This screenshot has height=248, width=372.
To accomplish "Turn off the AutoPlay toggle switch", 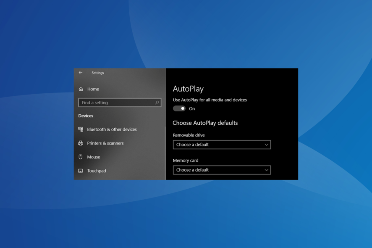I will 179,108.
